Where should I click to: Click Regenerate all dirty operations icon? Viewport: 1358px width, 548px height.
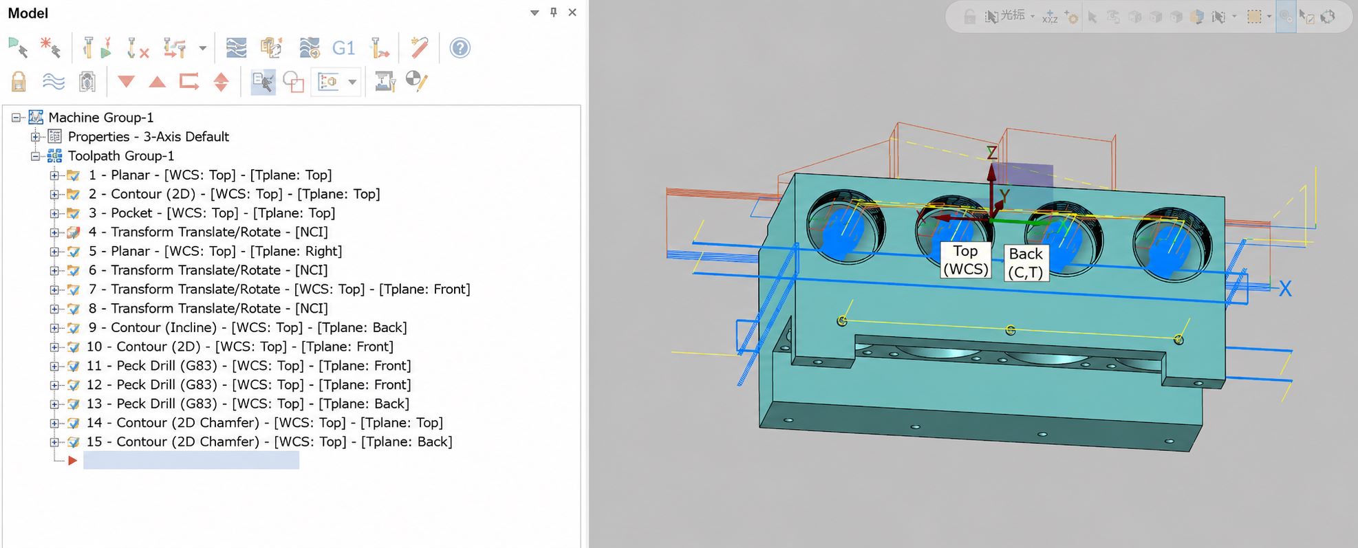[138, 48]
